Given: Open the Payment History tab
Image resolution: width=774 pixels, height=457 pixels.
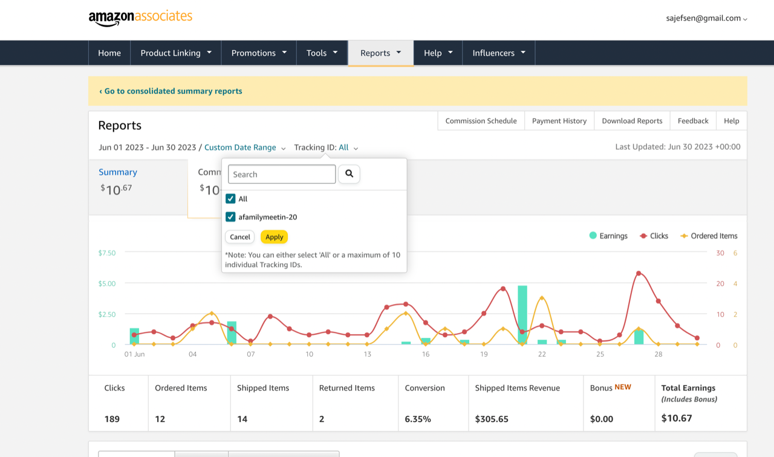Looking at the screenshot, I should point(559,121).
